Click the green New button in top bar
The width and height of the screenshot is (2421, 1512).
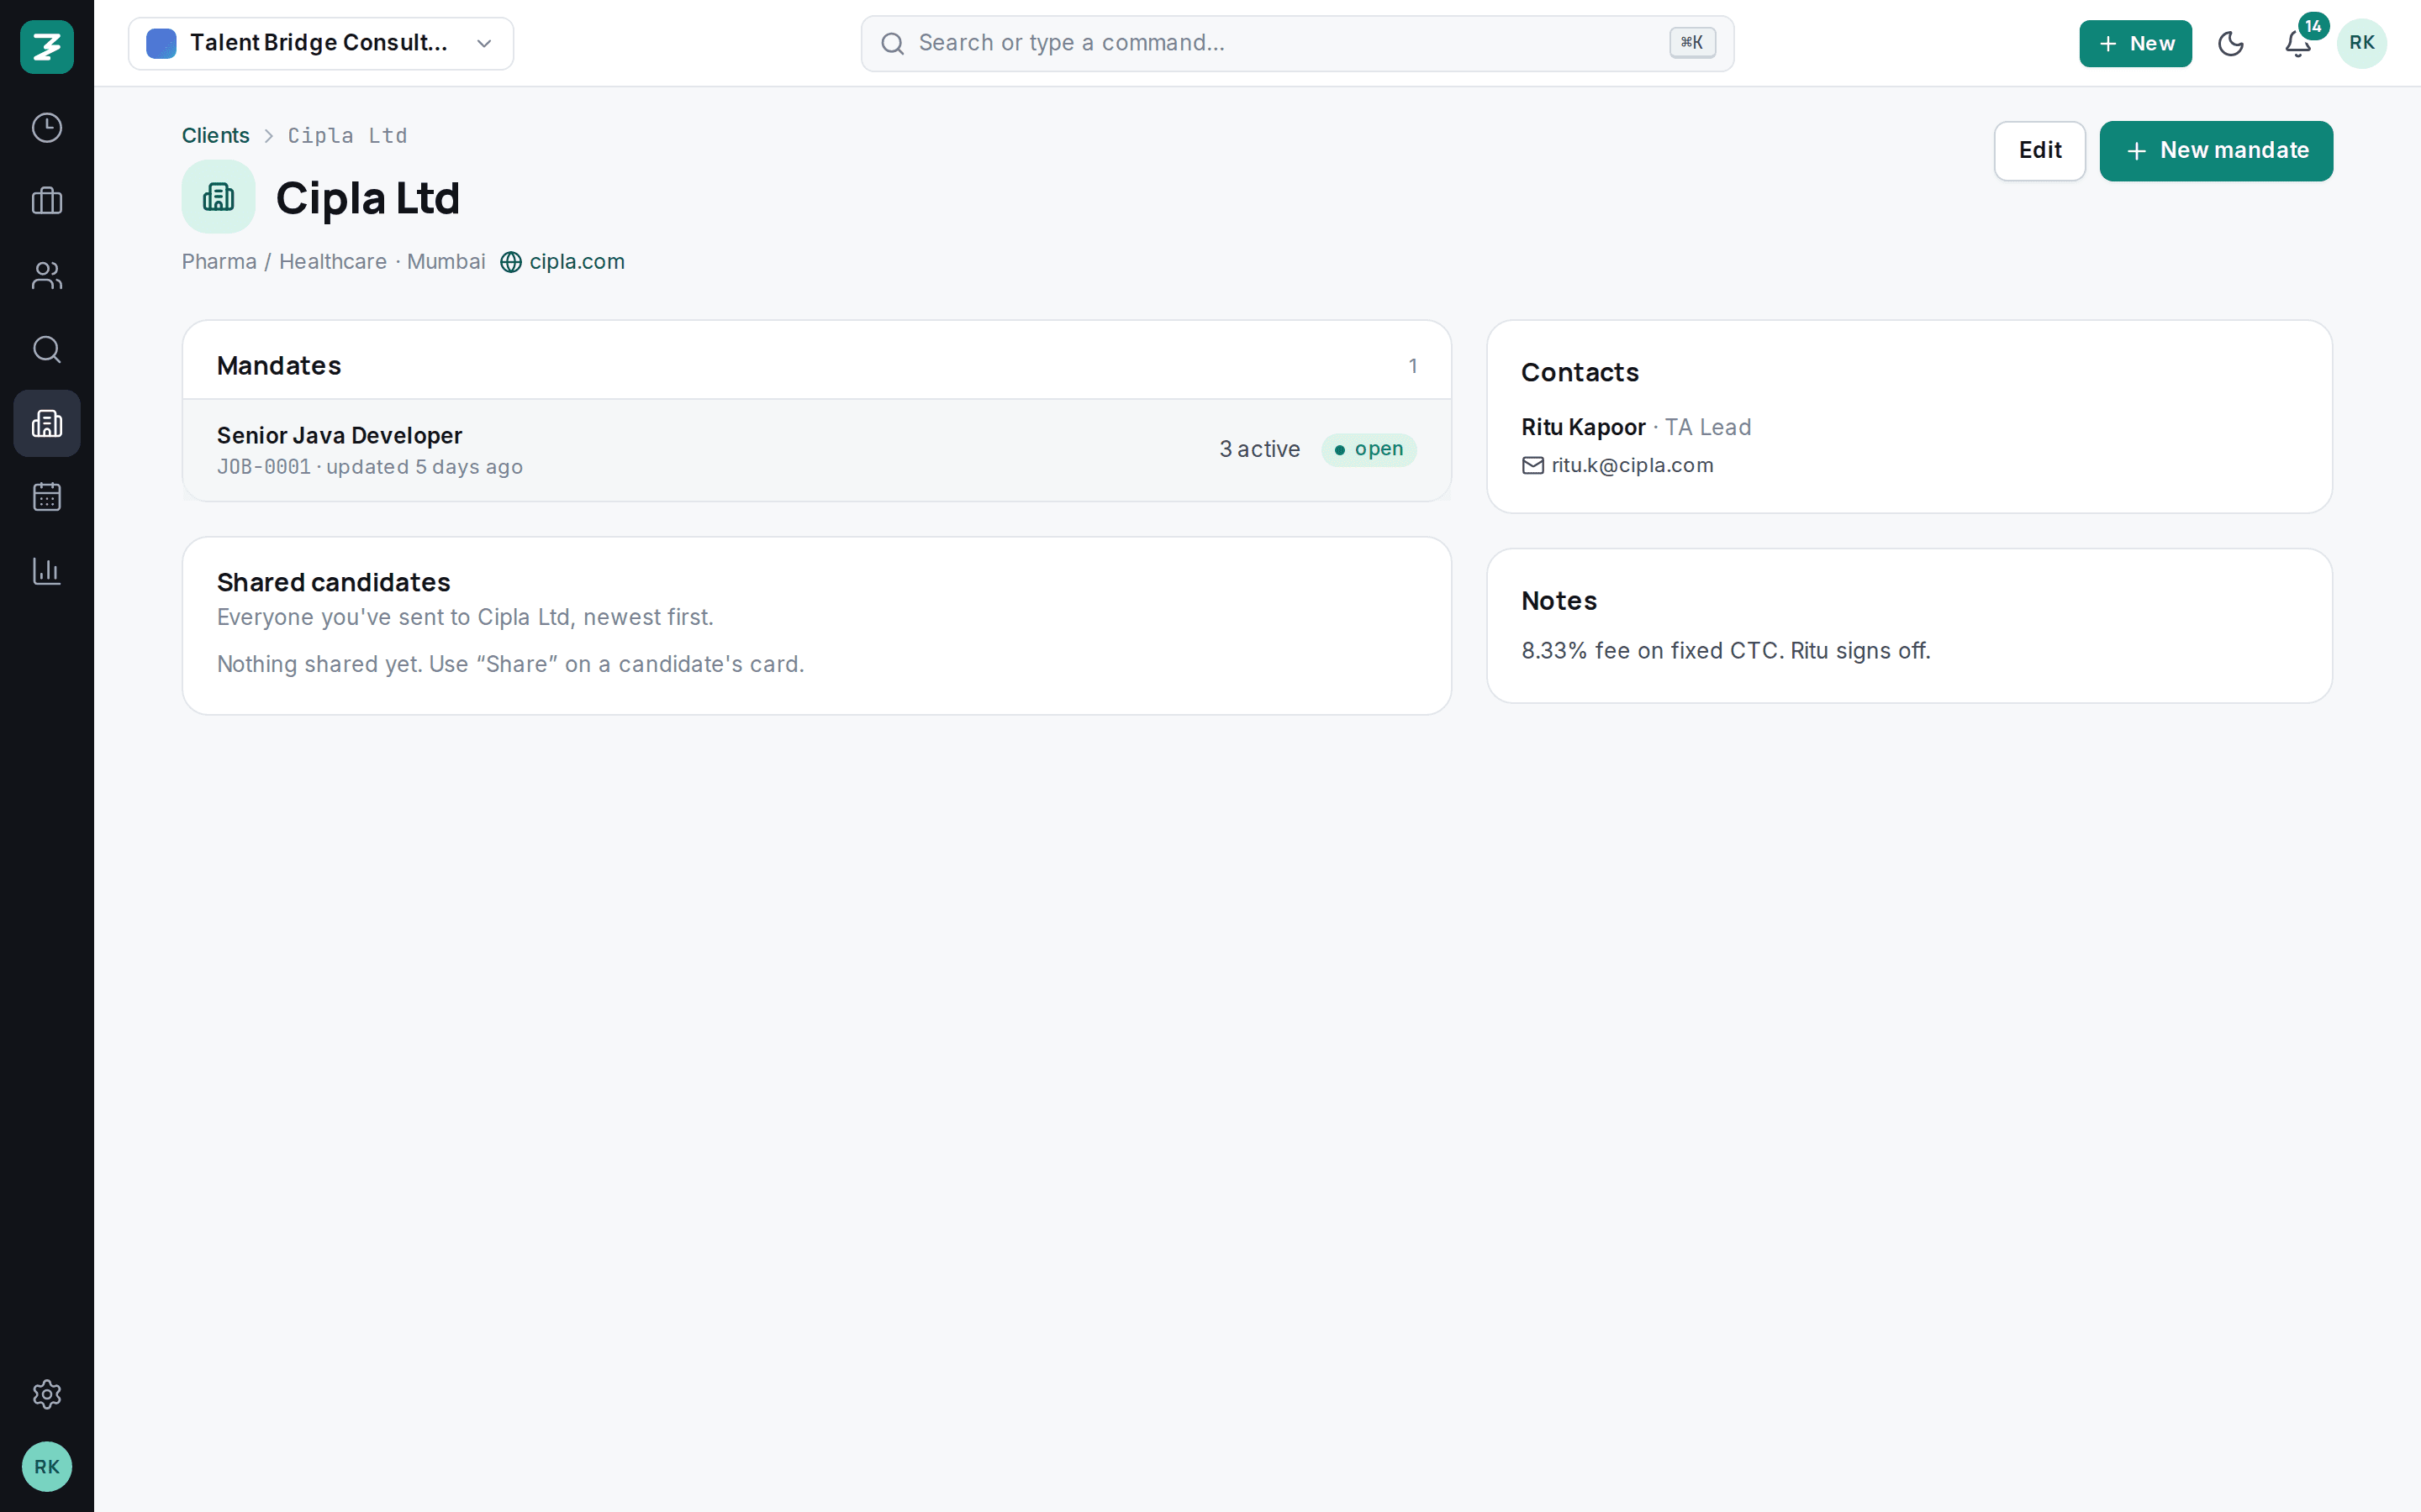2135,43
